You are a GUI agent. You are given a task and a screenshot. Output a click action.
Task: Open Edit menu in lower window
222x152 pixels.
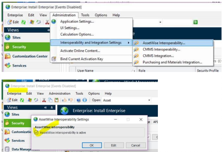(x=29, y=93)
